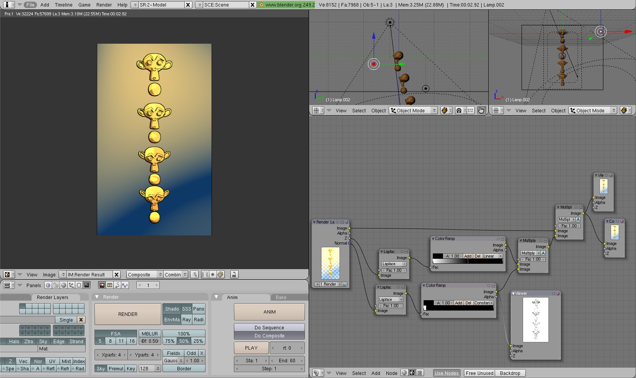
Task: Toggle Use Nodes in node editor header
Action: tap(447, 373)
